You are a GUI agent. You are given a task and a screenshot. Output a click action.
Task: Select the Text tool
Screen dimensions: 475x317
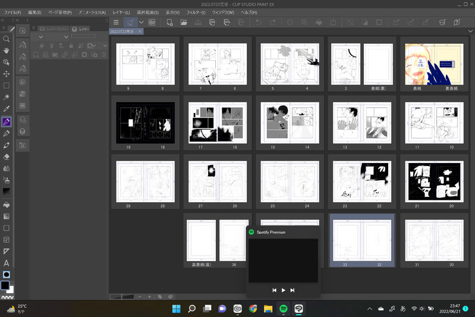[6, 263]
